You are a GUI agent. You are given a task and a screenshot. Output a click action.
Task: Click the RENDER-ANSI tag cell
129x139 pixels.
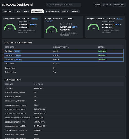[40, 109]
